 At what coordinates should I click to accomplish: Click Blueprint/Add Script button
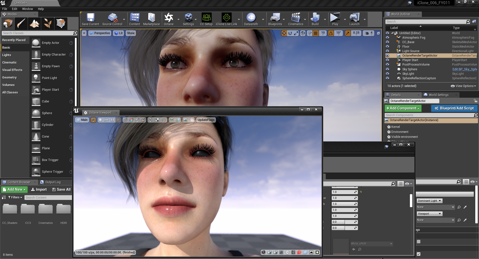coord(454,108)
